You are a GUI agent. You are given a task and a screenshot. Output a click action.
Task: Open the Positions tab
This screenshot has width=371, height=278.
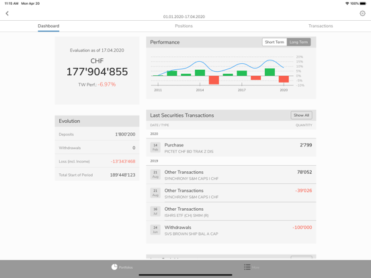click(184, 26)
